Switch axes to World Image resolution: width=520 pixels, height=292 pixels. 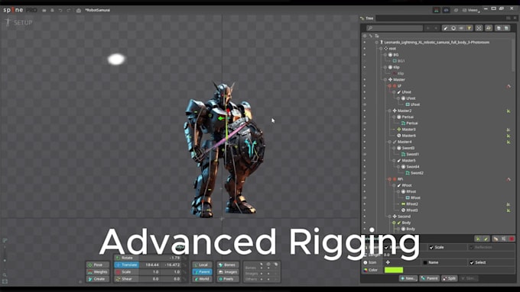coord(202,279)
